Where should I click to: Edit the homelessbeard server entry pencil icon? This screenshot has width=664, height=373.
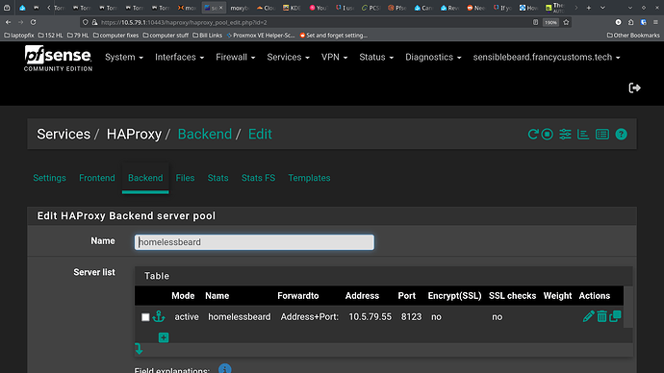pos(588,316)
